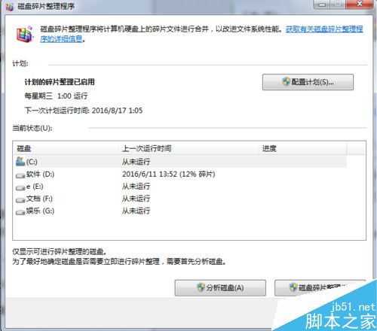Viewport: 377px width, 331px height.
Task: Click the 仅显示可进行碎片整理的磁盘 note
Action: point(60,251)
